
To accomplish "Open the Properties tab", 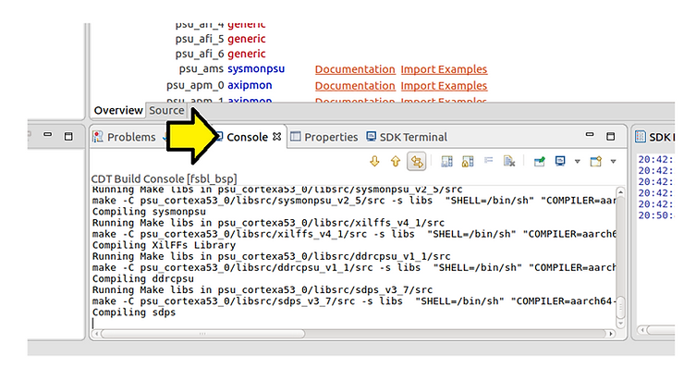I will pyautogui.click(x=324, y=137).
